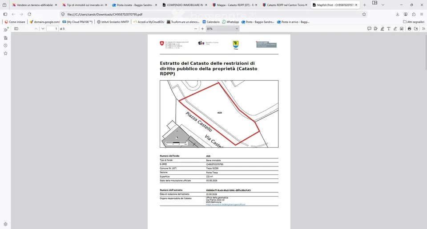This screenshot has width=427, height=229.
Task: Open the Posta in arrivo - Baggi bookmark
Action: tap(293, 22)
